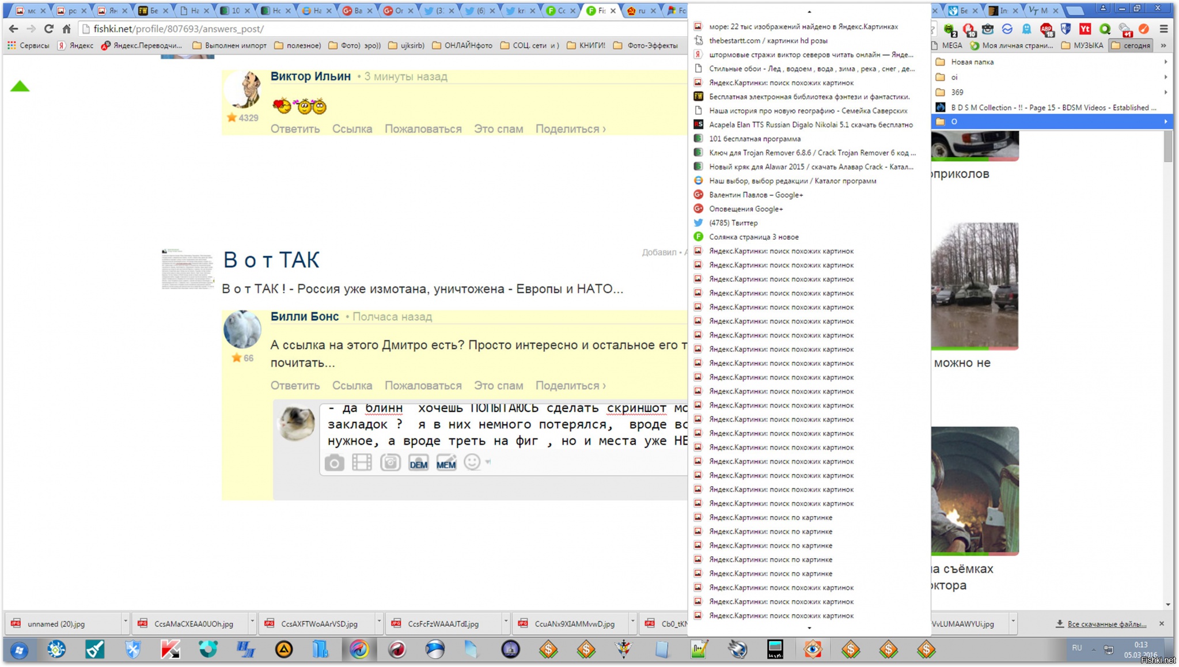Click the camera photo icon in comment box

pos(334,463)
